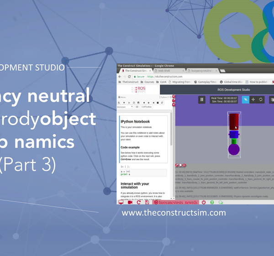Insert cell below with the plus icon
The width and height of the screenshot is (274, 256).
tap(124, 103)
